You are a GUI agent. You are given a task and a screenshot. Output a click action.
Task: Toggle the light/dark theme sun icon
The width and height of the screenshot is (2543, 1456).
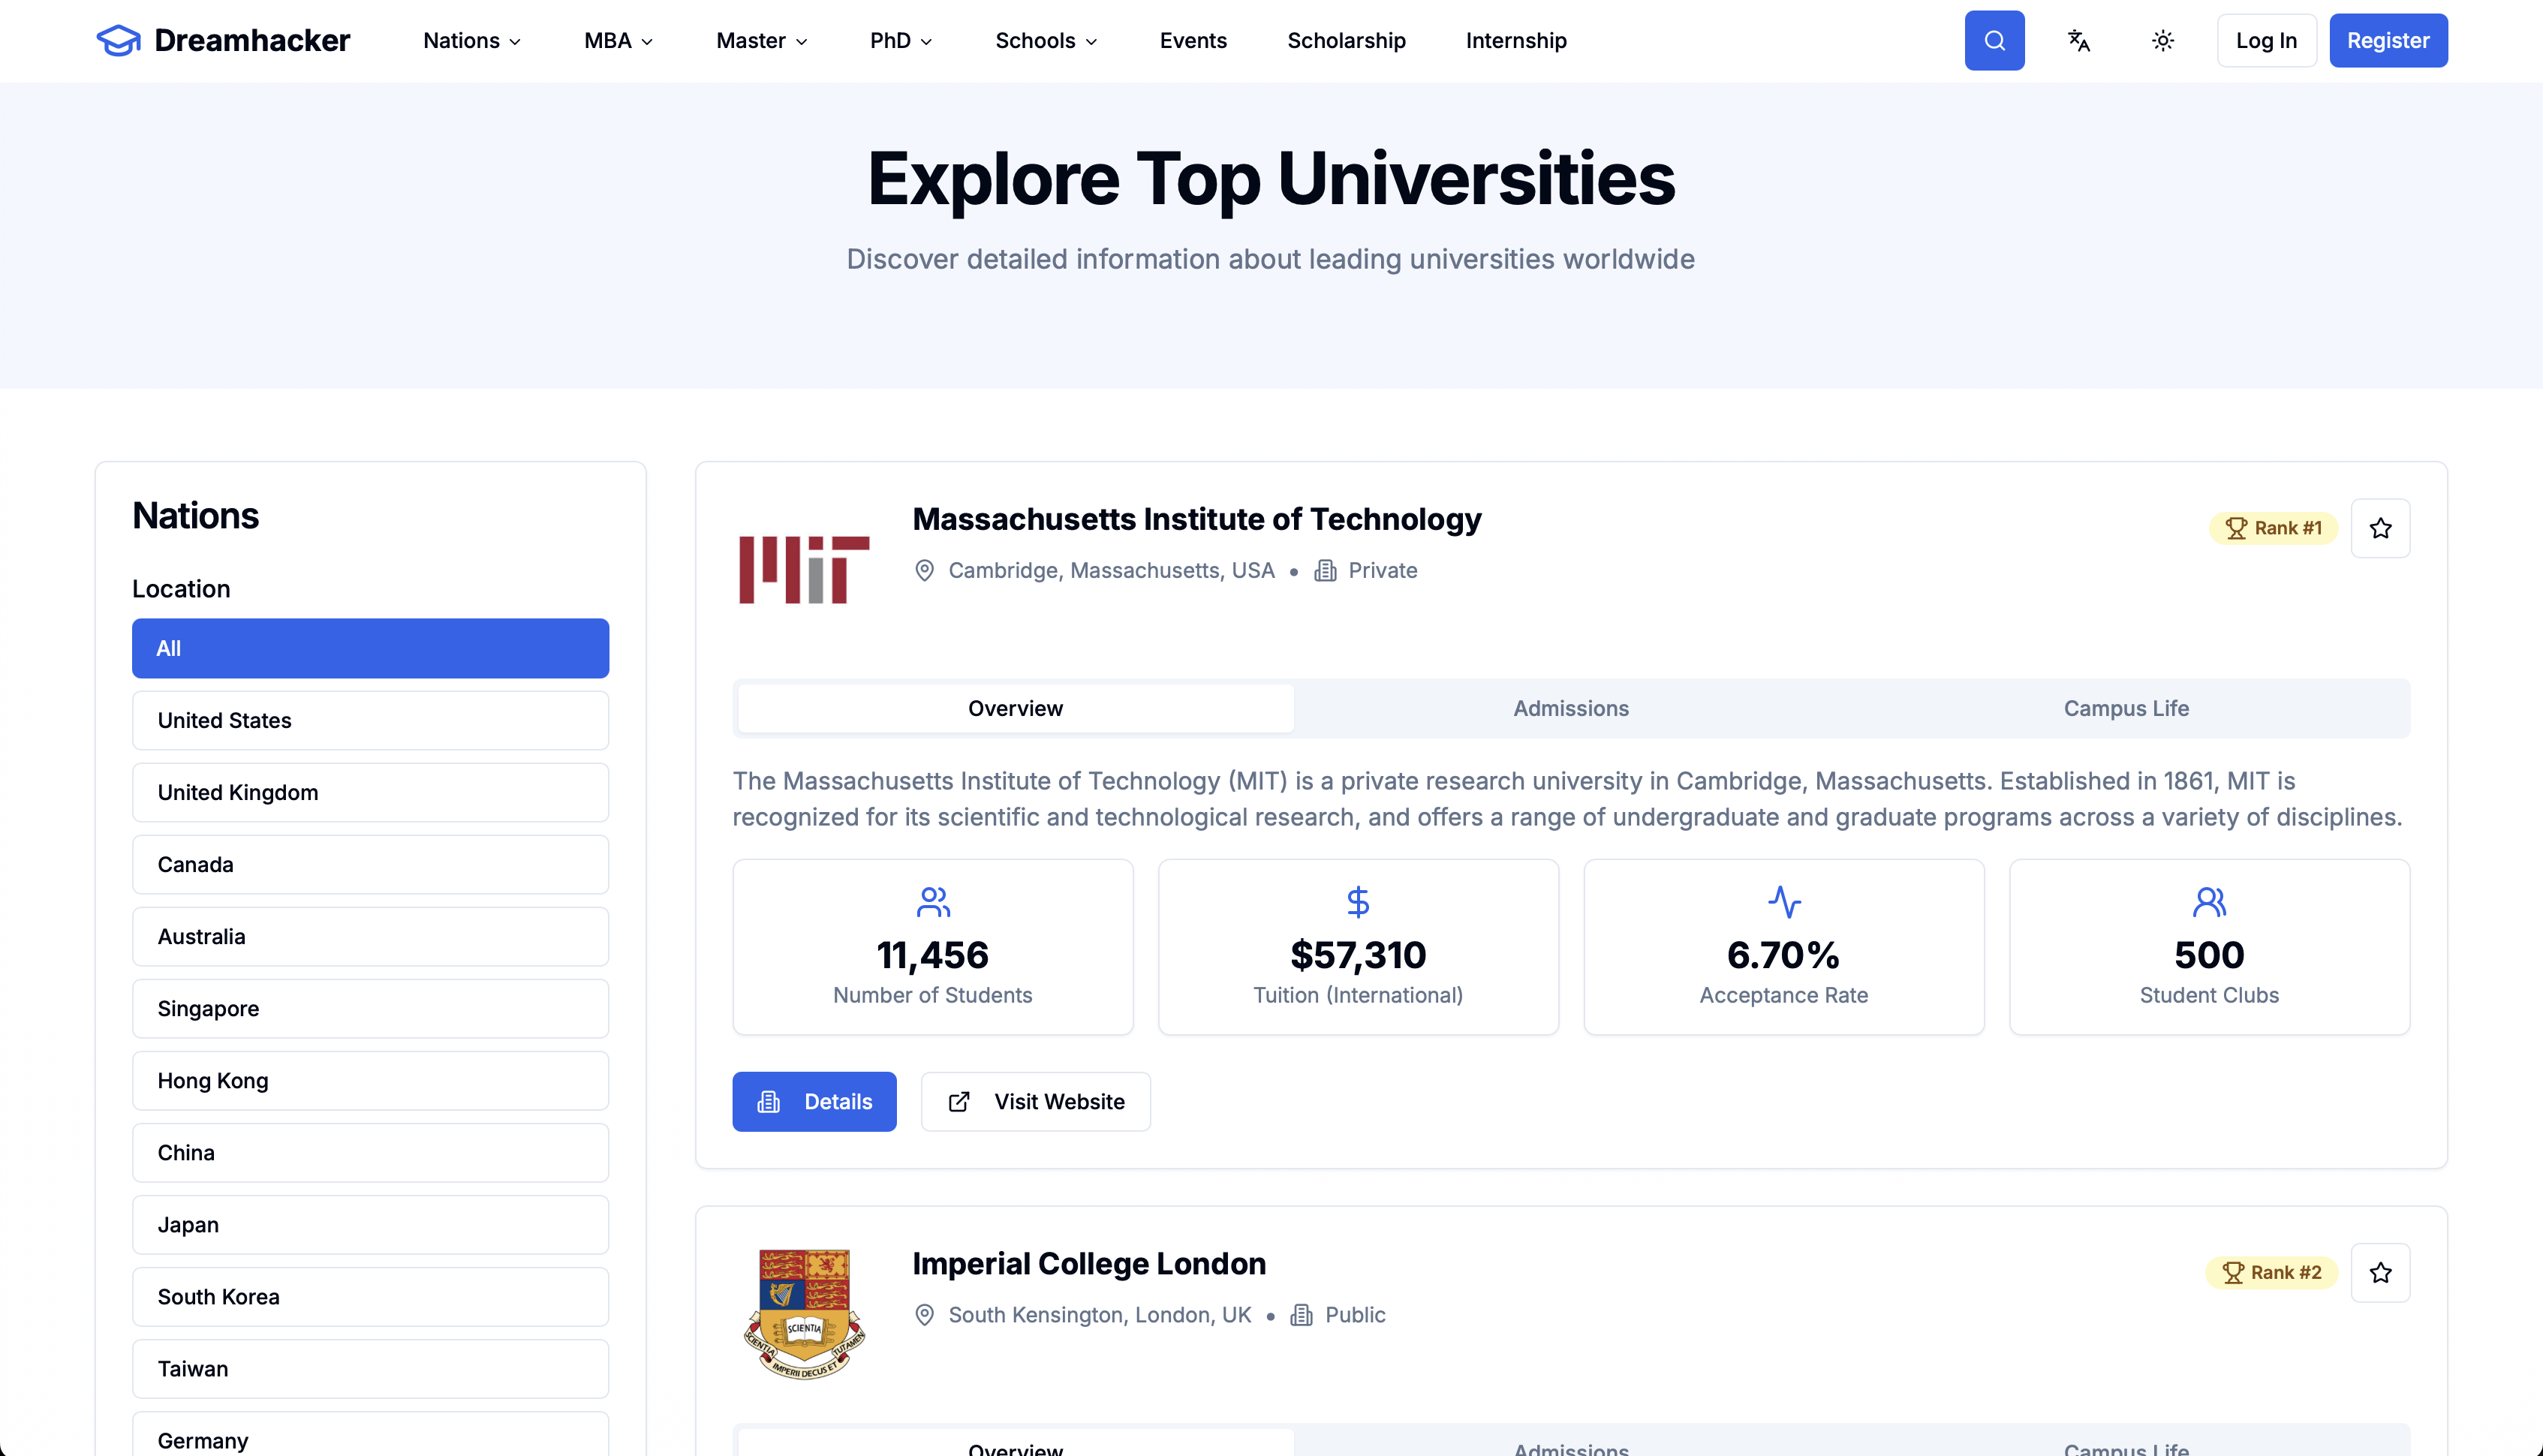[2162, 41]
